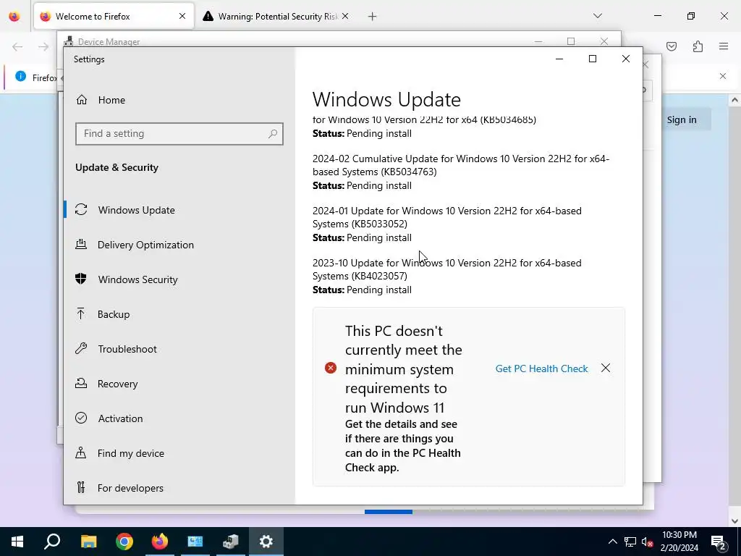Click down arrow of Firefox page scrollbar
Image resolution: width=741 pixels, height=556 pixels.
click(734, 521)
